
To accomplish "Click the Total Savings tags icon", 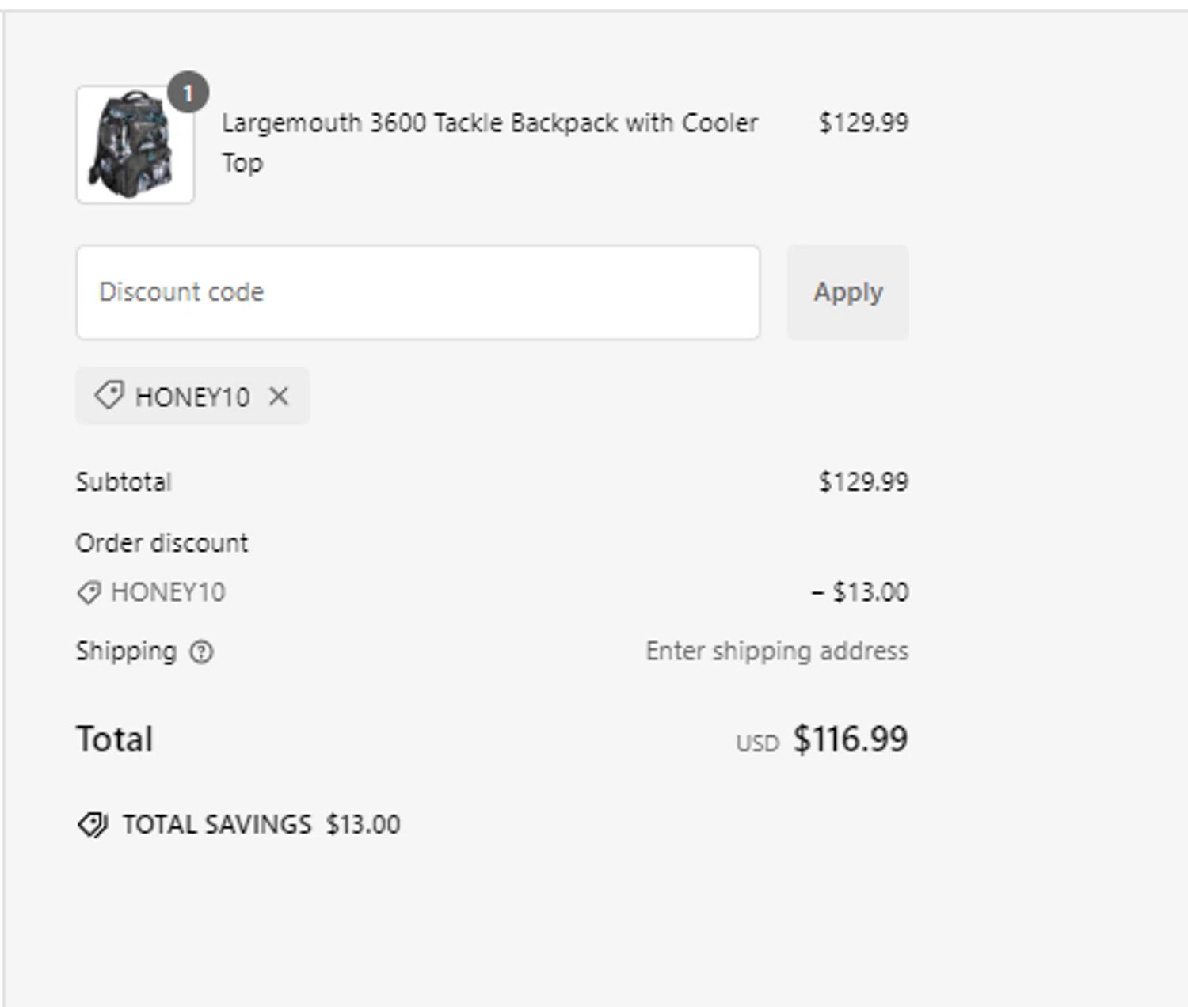I will click(x=93, y=825).
